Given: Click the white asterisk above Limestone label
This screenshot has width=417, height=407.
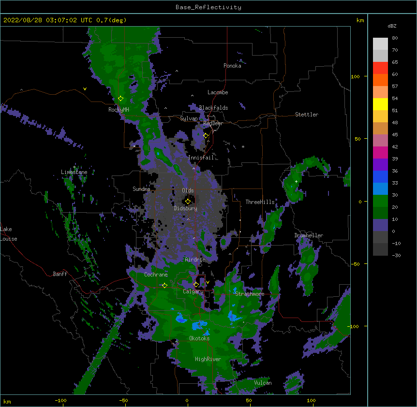Looking at the screenshot, I should (74, 167).
